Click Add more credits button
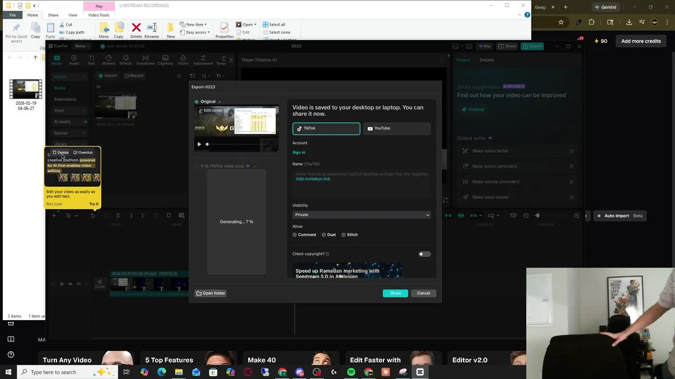Image resolution: width=675 pixels, height=379 pixels. coord(641,41)
